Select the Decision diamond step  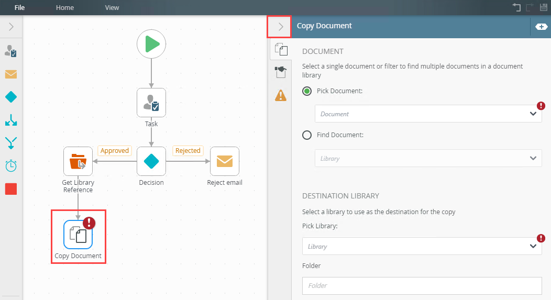[151, 161]
